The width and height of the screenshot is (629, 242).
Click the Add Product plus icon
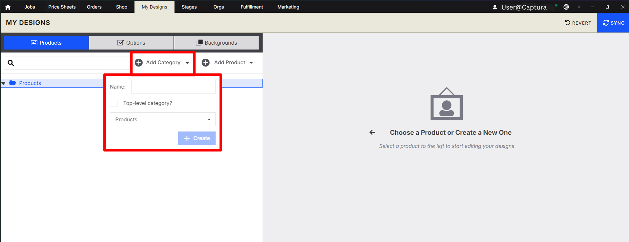tap(206, 63)
